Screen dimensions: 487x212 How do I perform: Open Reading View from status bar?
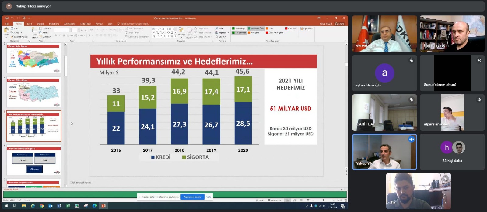(301, 200)
